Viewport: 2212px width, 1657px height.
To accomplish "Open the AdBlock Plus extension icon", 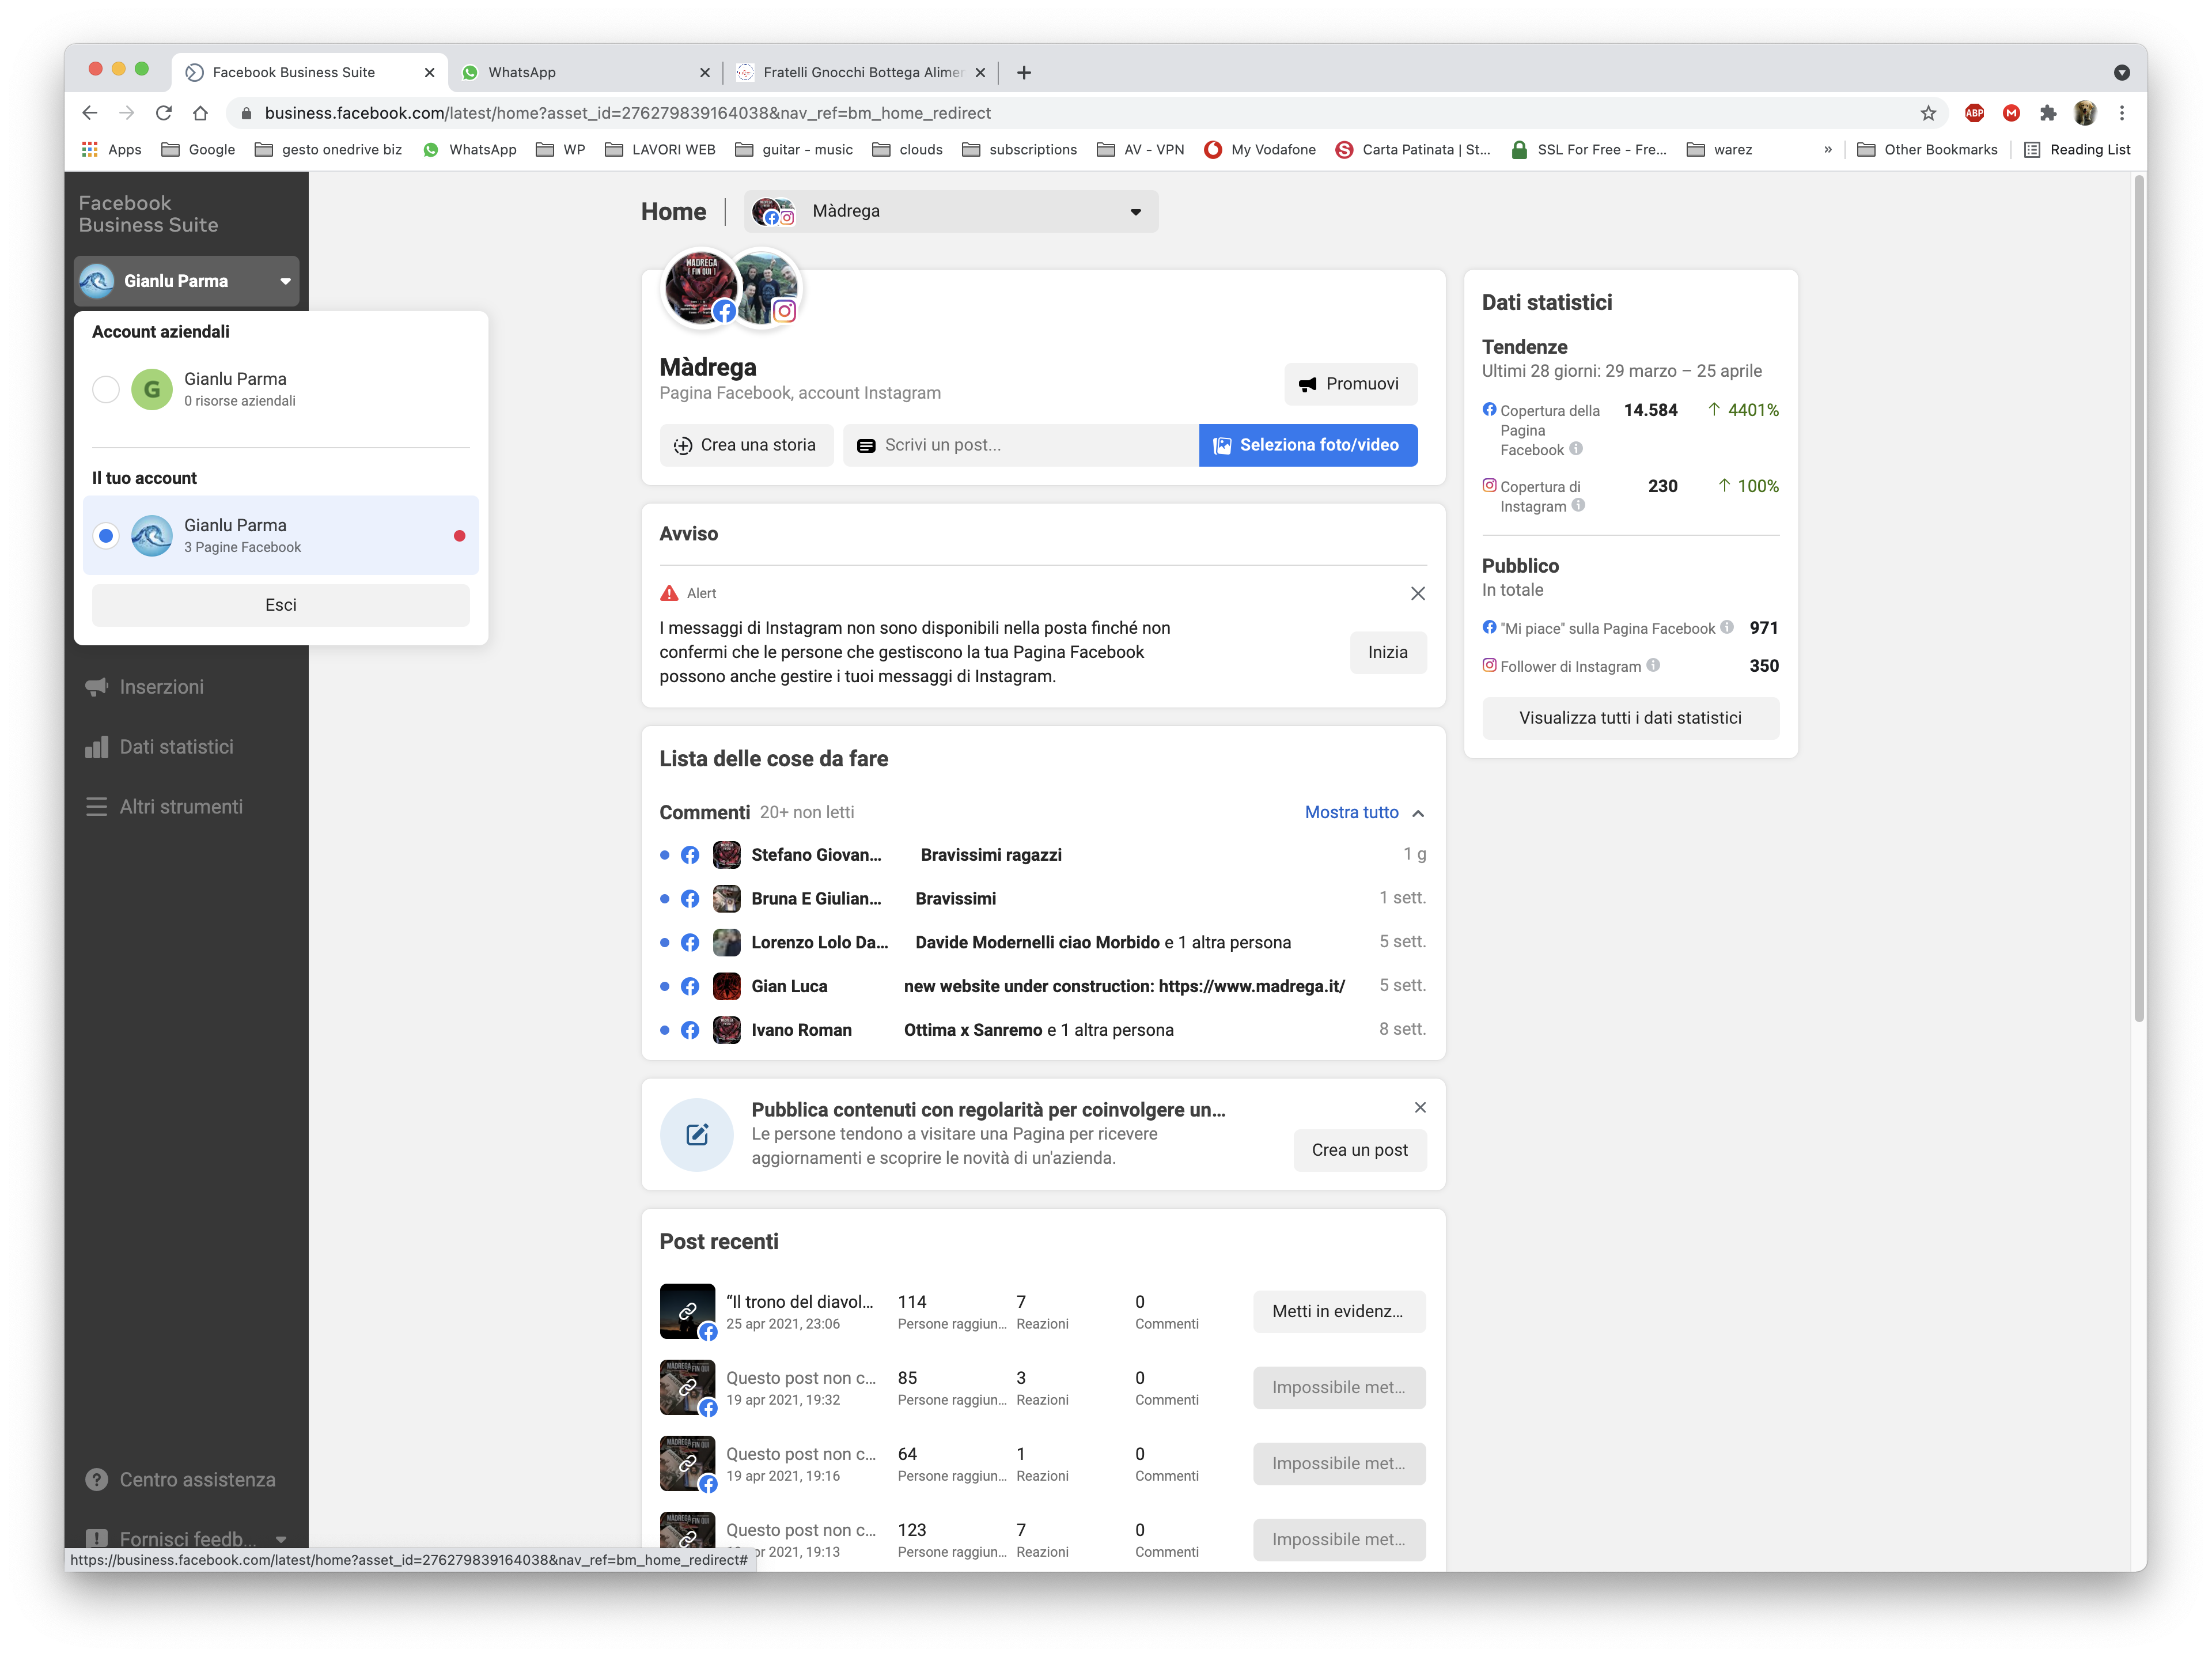I will tap(1974, 113).
